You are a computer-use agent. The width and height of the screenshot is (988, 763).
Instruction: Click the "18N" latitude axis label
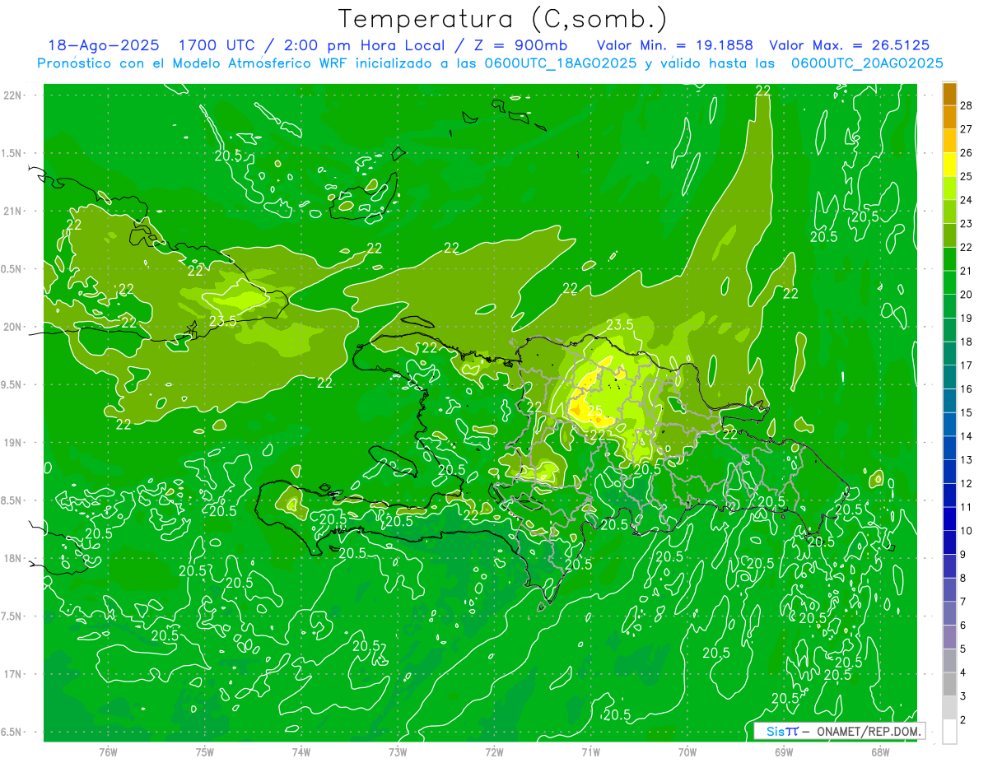coord(12,558)
